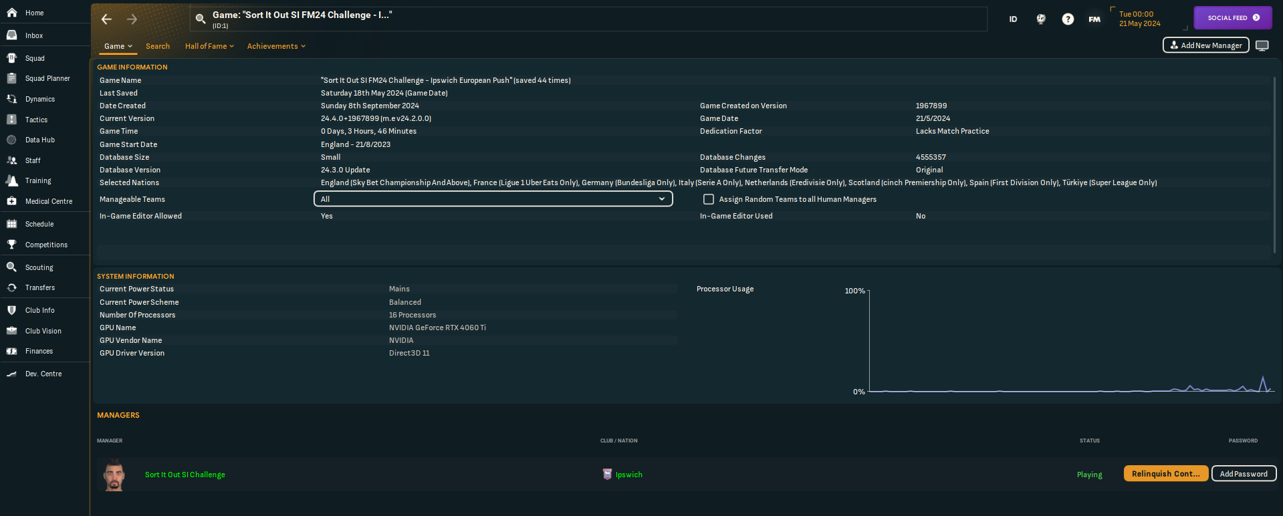Navigate back with the left arrow
The image size is (1283, 516).
pos(106,19)
